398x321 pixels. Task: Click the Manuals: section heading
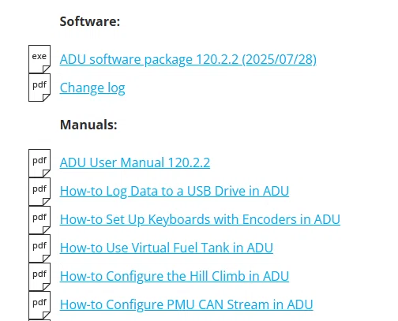[x=88, y=125]
